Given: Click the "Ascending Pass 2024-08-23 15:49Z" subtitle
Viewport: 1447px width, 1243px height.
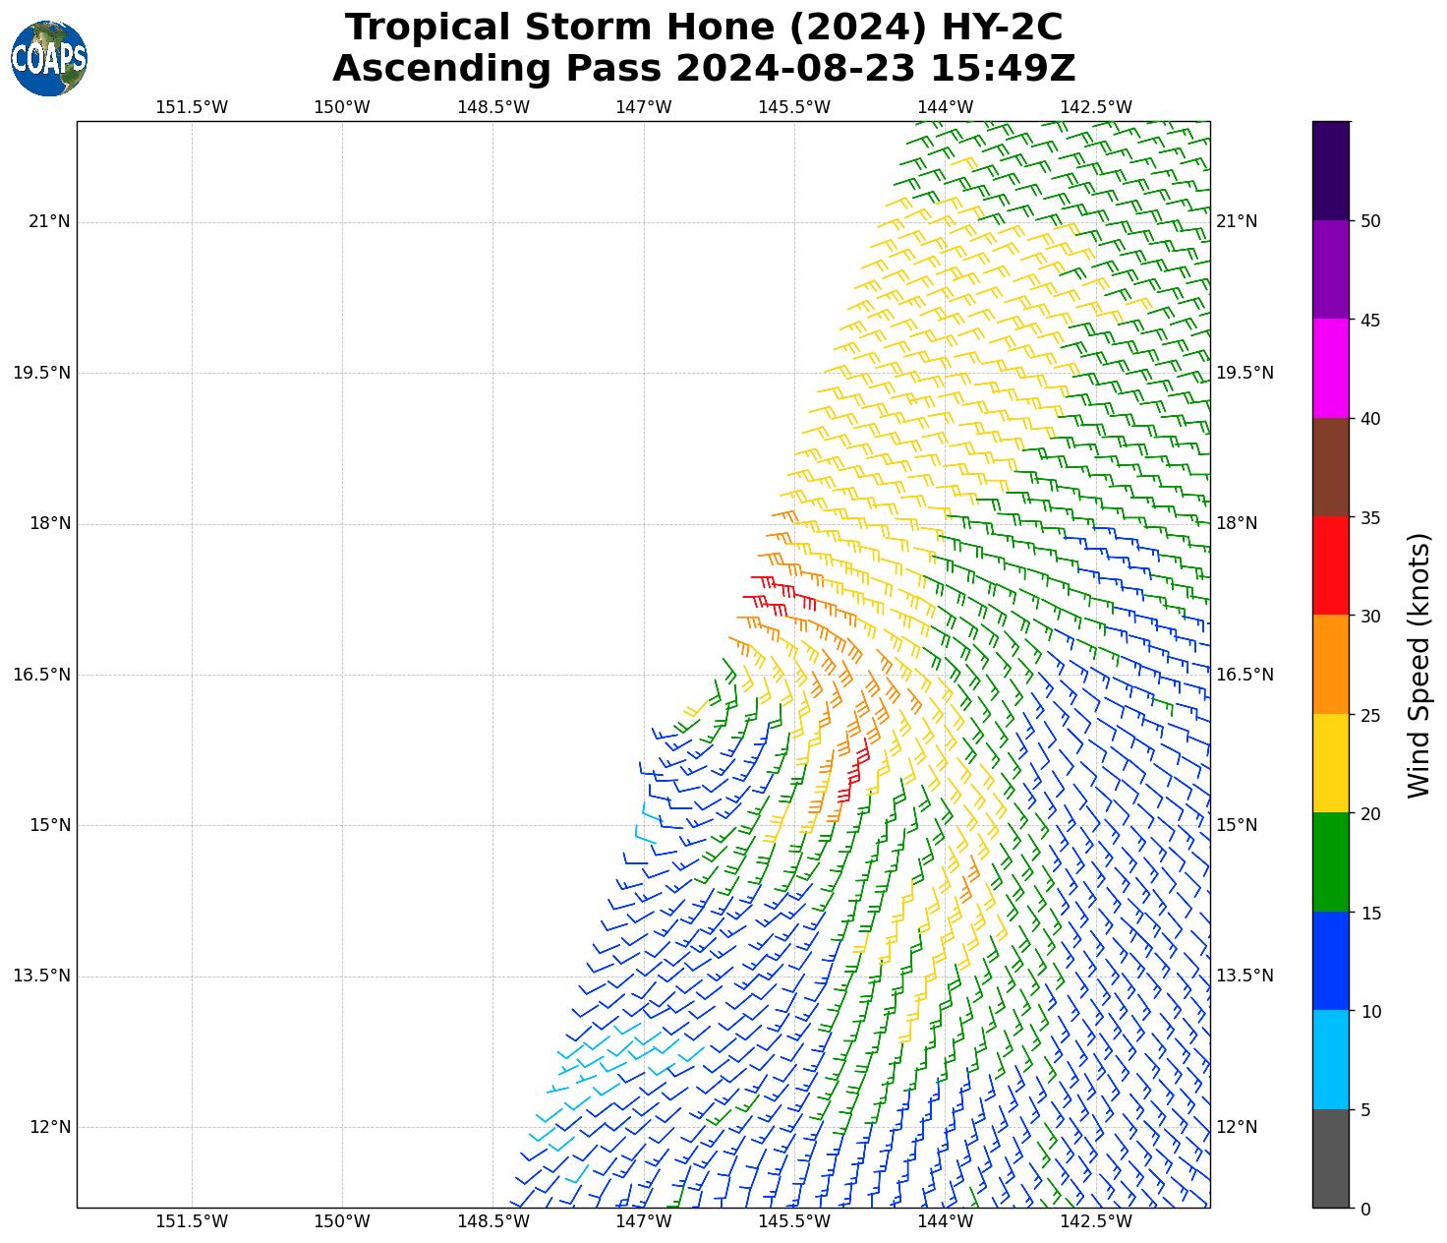Looking at the screenshot, I should coord(704,69).
